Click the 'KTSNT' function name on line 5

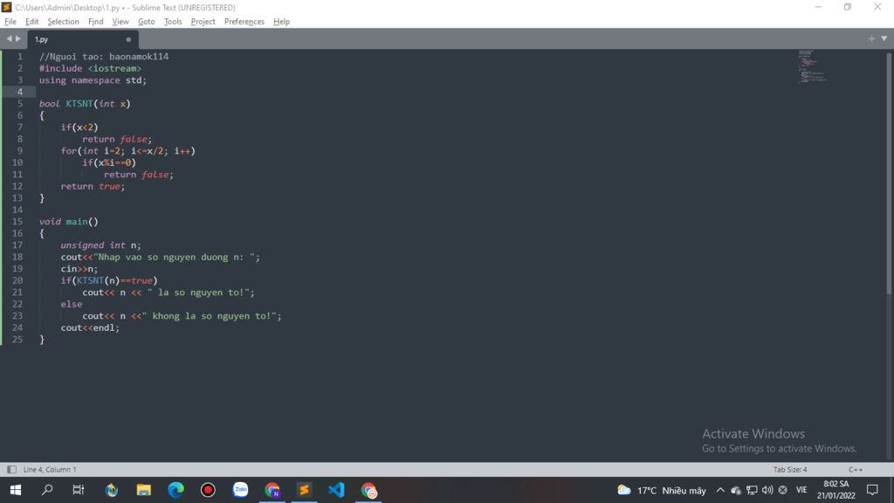coord(79,104)
